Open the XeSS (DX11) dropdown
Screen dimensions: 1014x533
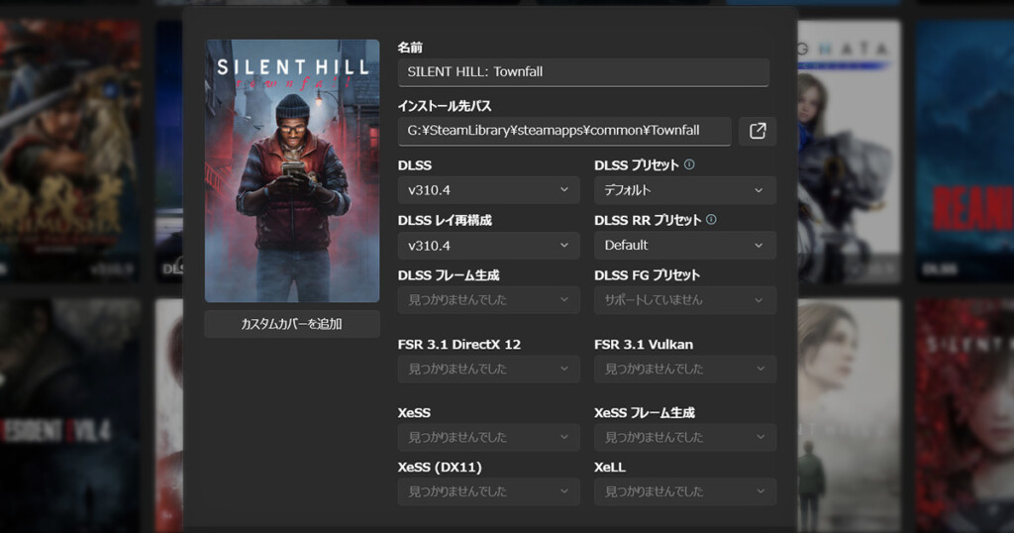click(489, 491)
